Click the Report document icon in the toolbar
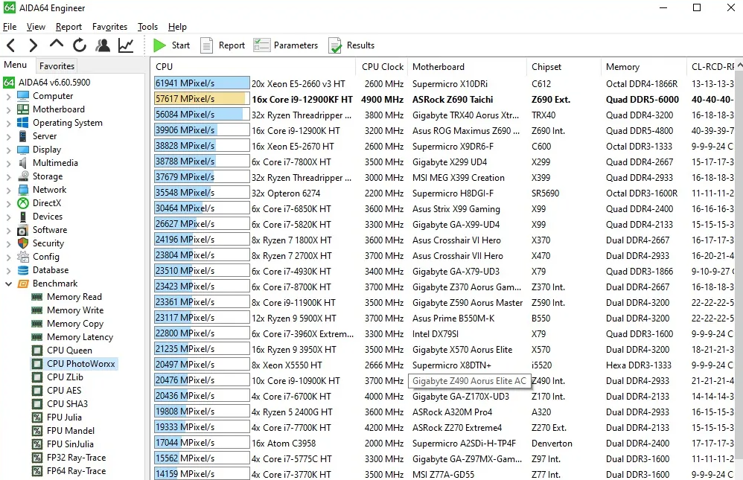743x480 pixels. coord(207,45)
